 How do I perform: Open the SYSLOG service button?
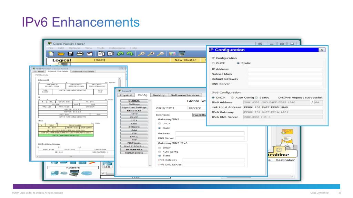[x=134, y=127]
